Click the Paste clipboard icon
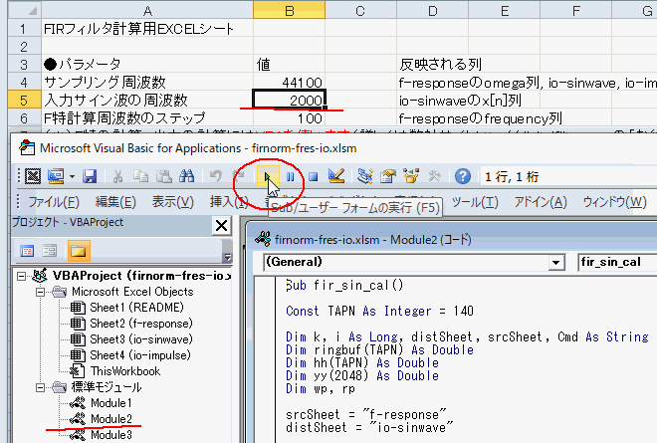Screen dimensions: 657x443 [164, 176]
